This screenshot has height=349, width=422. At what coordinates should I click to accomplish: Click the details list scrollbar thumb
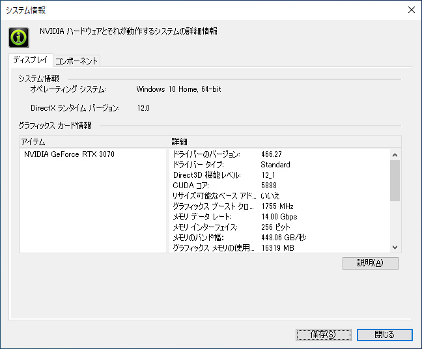395,180
